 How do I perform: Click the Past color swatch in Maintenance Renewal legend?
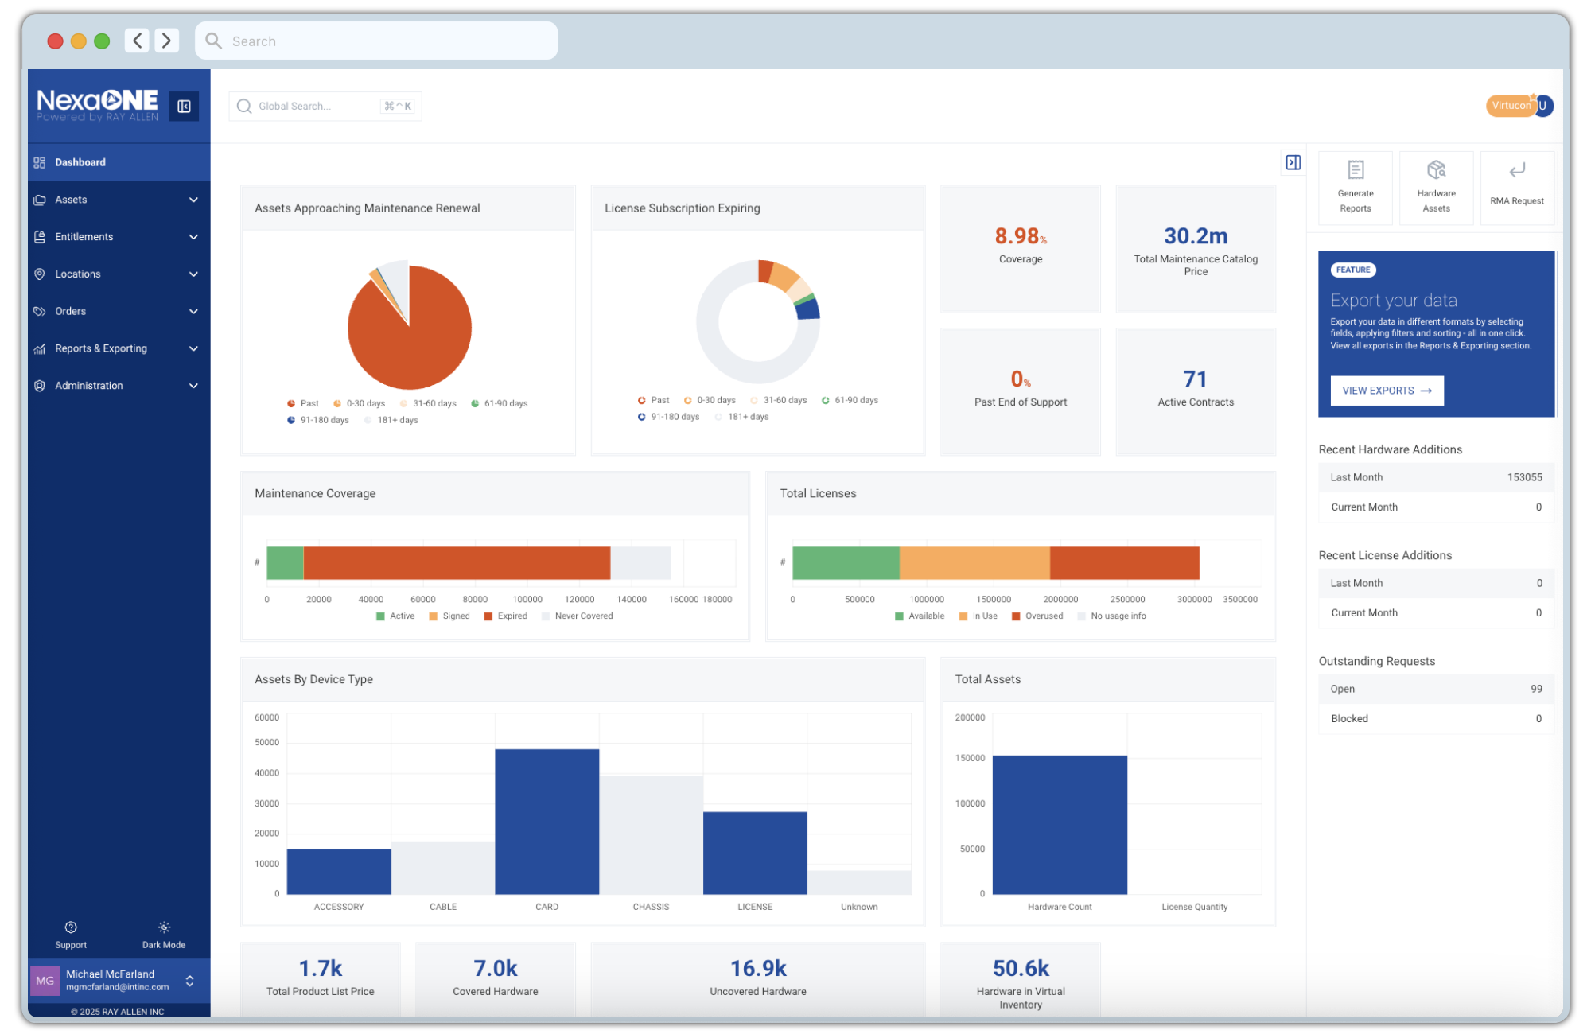(x=292, y=404)
